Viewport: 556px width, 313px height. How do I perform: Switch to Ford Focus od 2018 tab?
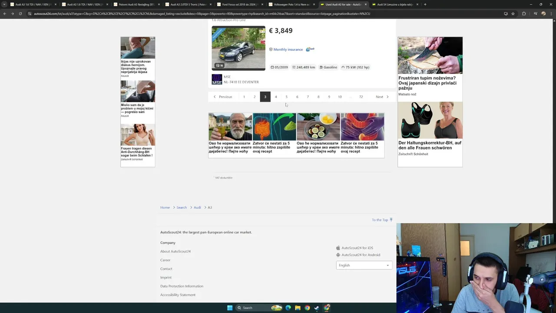[240, 4]
